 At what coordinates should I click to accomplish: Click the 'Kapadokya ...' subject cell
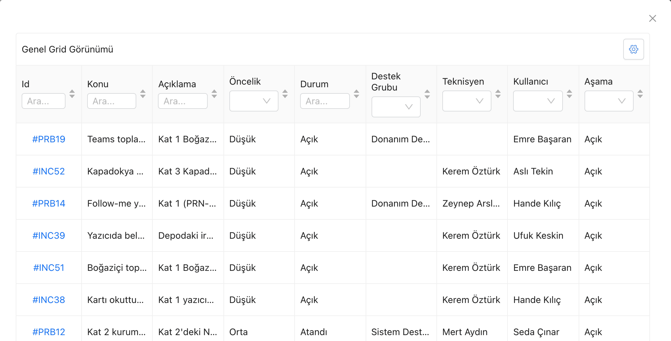point(117,171)
